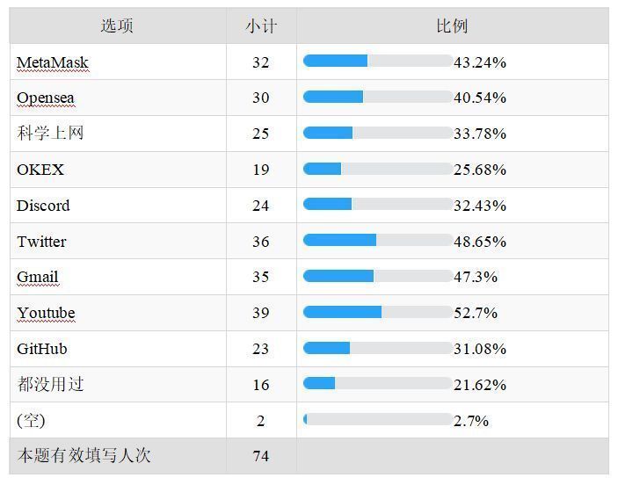Click the Youtube 52.7% progress bar
Viewport: 618px width, 485px height.
click(x=377, y=313)
